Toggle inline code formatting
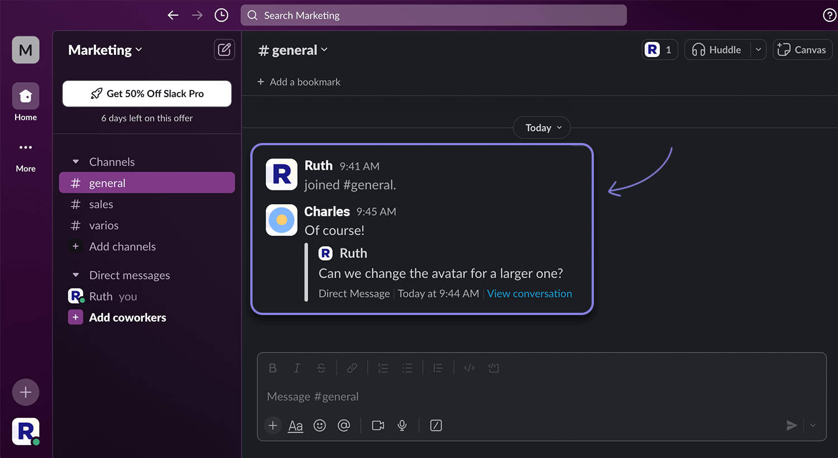838x458 pixels. 469,368
